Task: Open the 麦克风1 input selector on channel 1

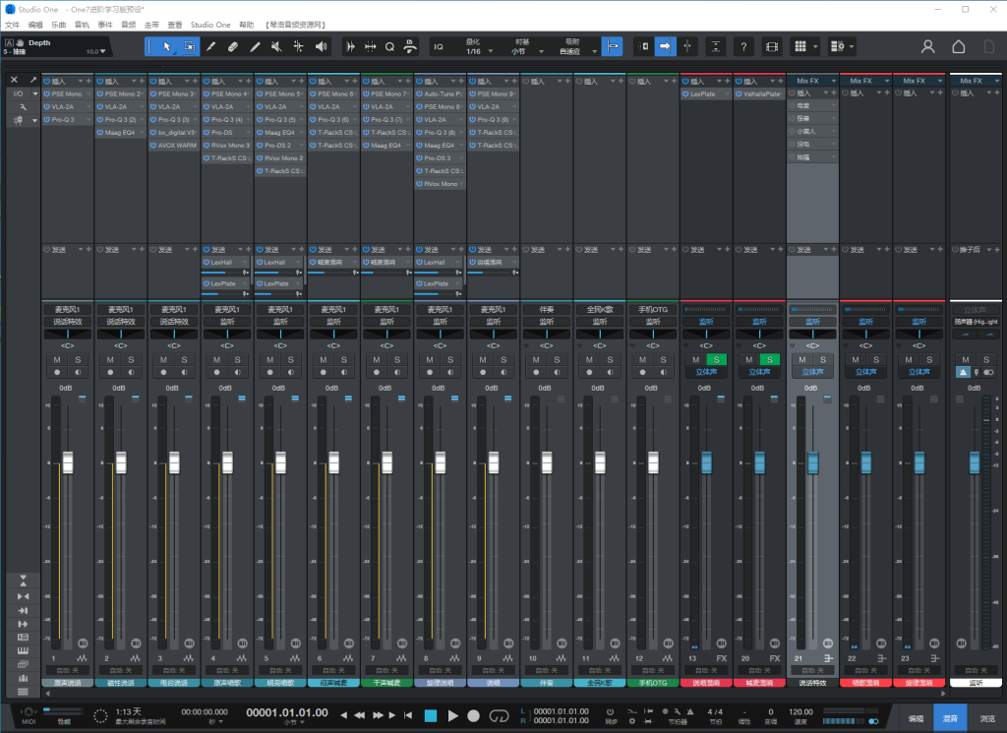Action: point(68,309)
